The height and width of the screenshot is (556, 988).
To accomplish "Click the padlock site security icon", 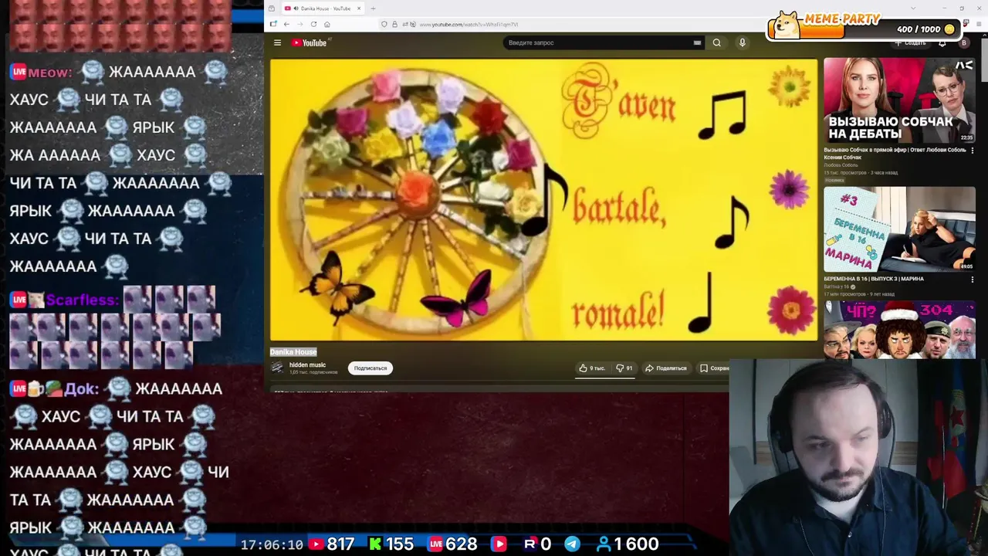I will 395,24.
